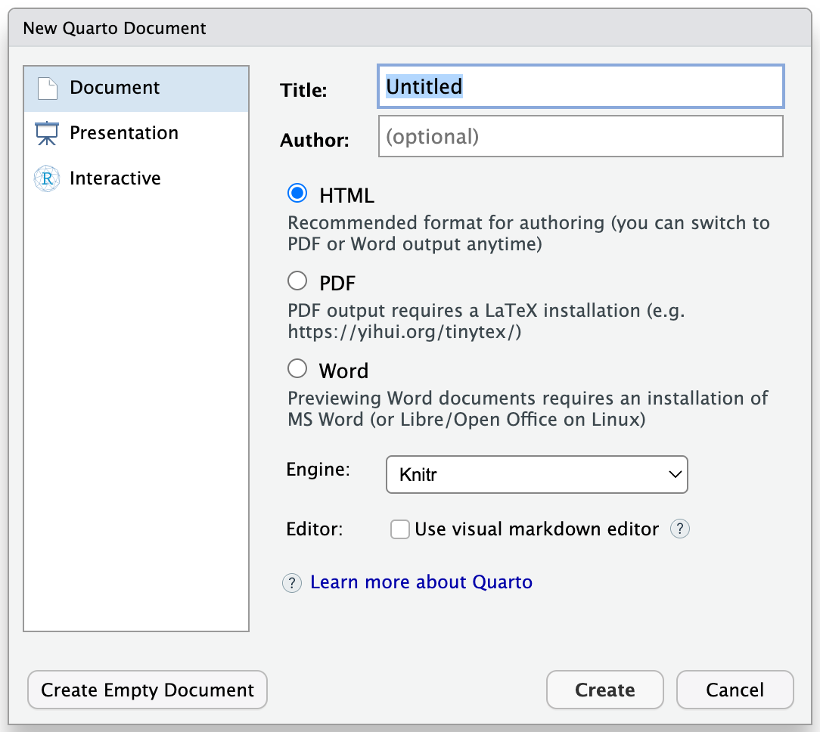The image size is (820, 732).
Task: Enable Use visual markdown editor checkbox
Action: tap(400, 529)
